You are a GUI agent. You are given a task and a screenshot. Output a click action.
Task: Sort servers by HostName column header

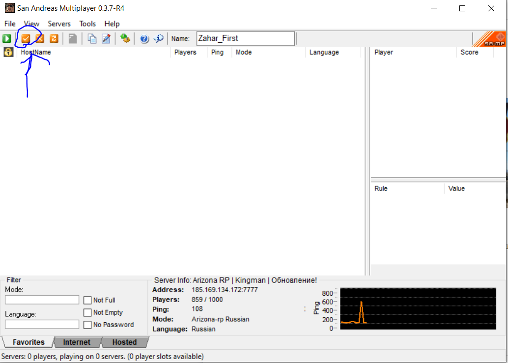[94, 52]
